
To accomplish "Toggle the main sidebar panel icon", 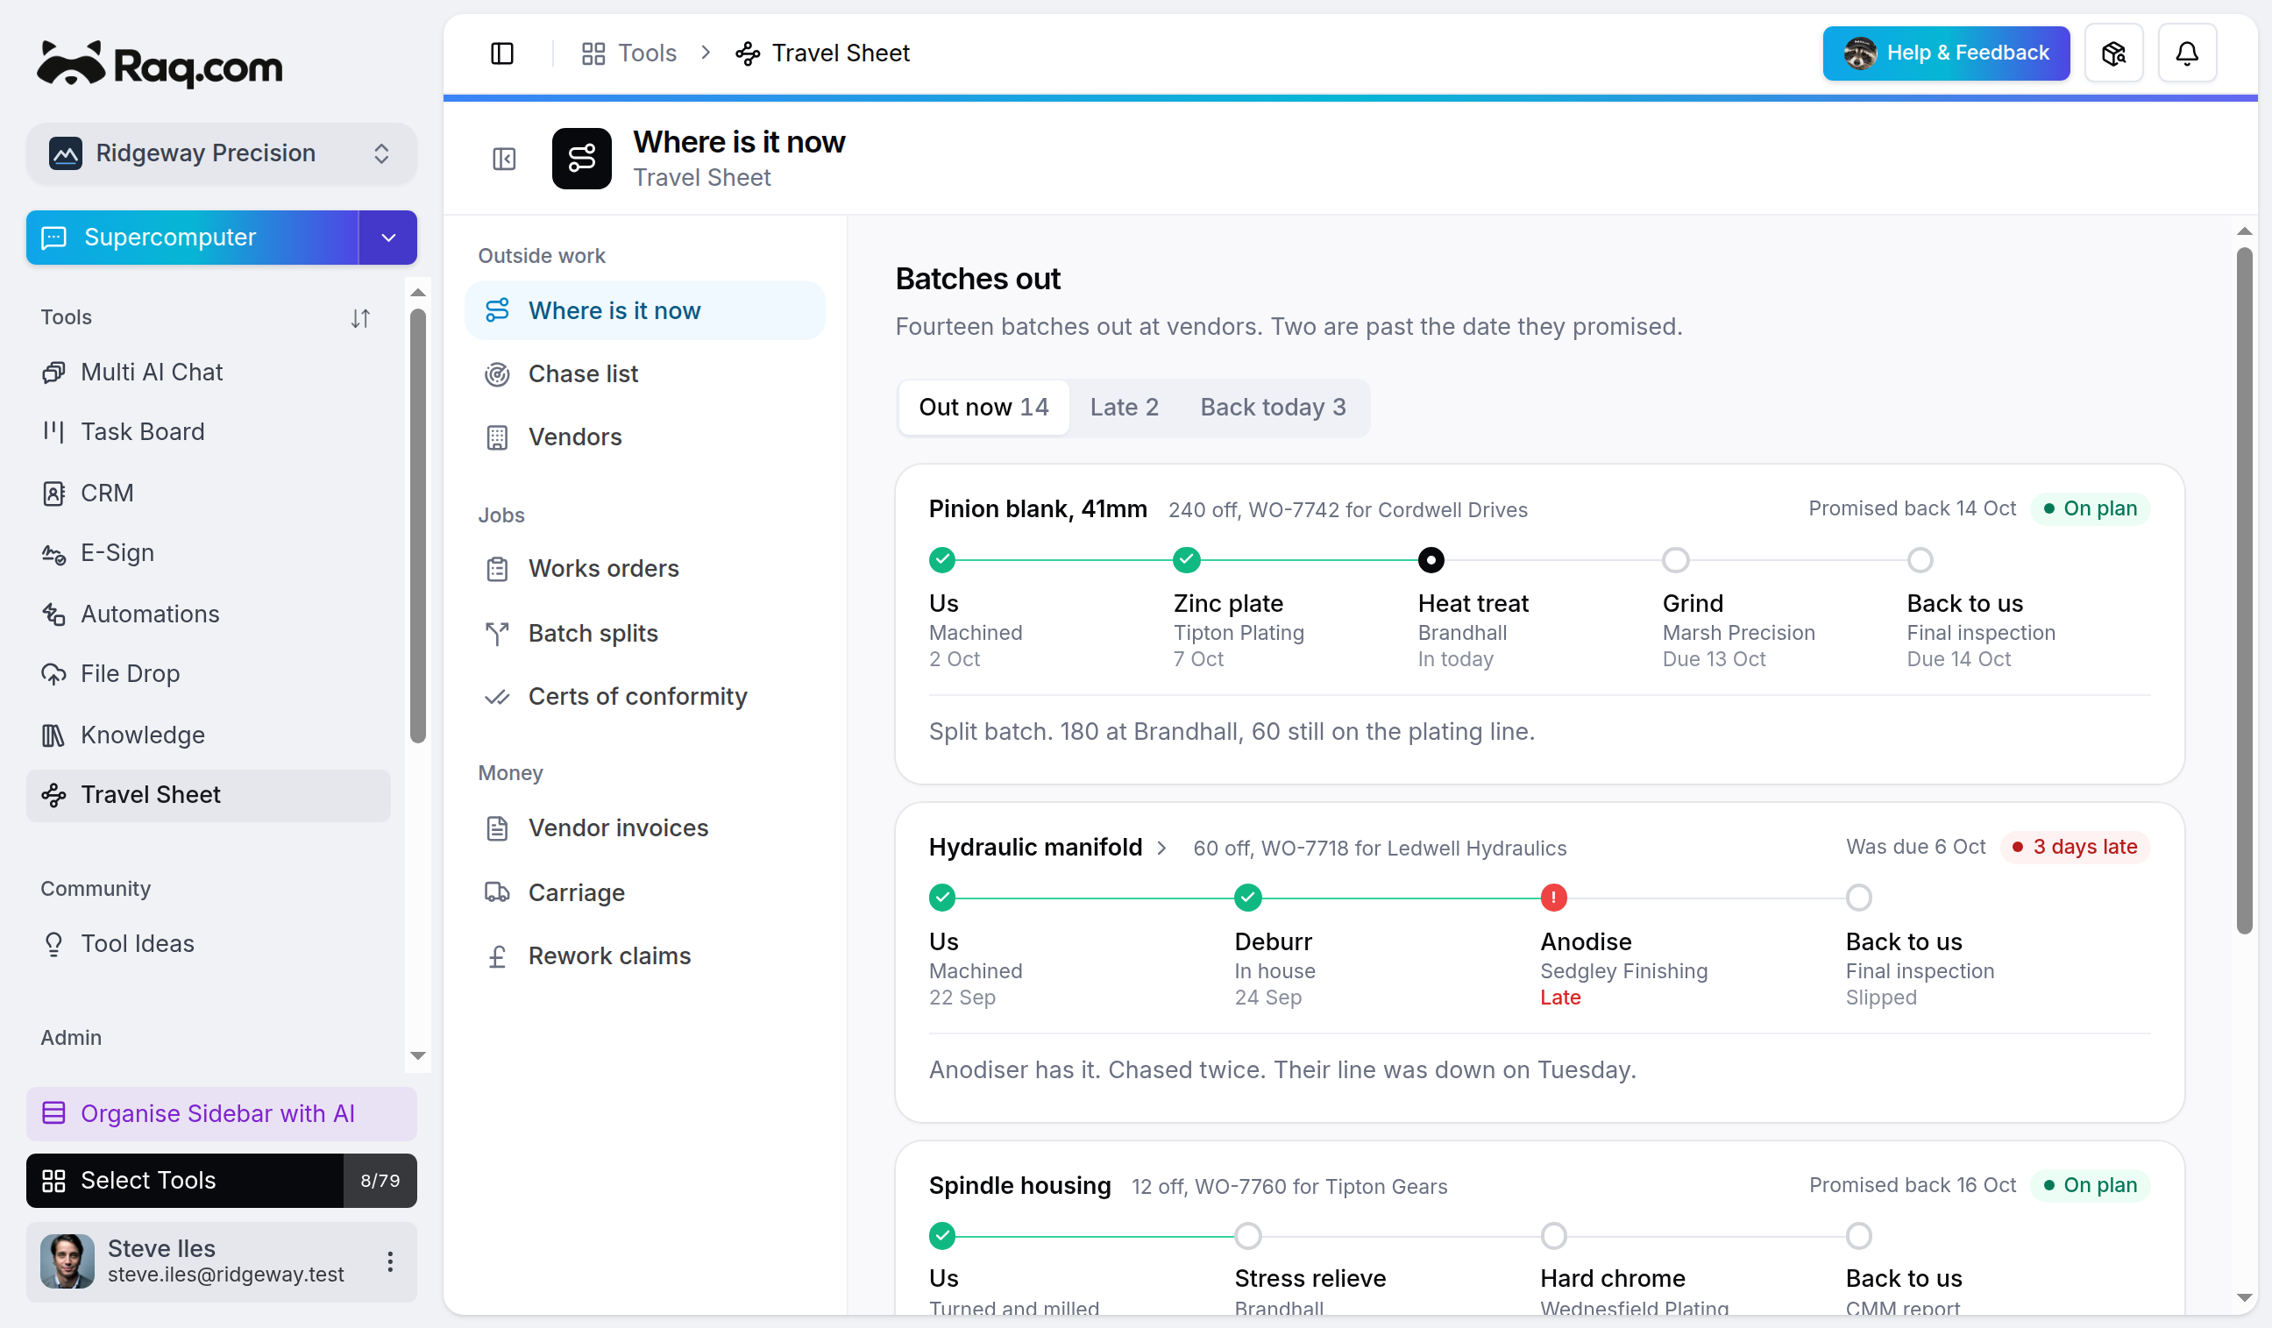I will (502, 53).
